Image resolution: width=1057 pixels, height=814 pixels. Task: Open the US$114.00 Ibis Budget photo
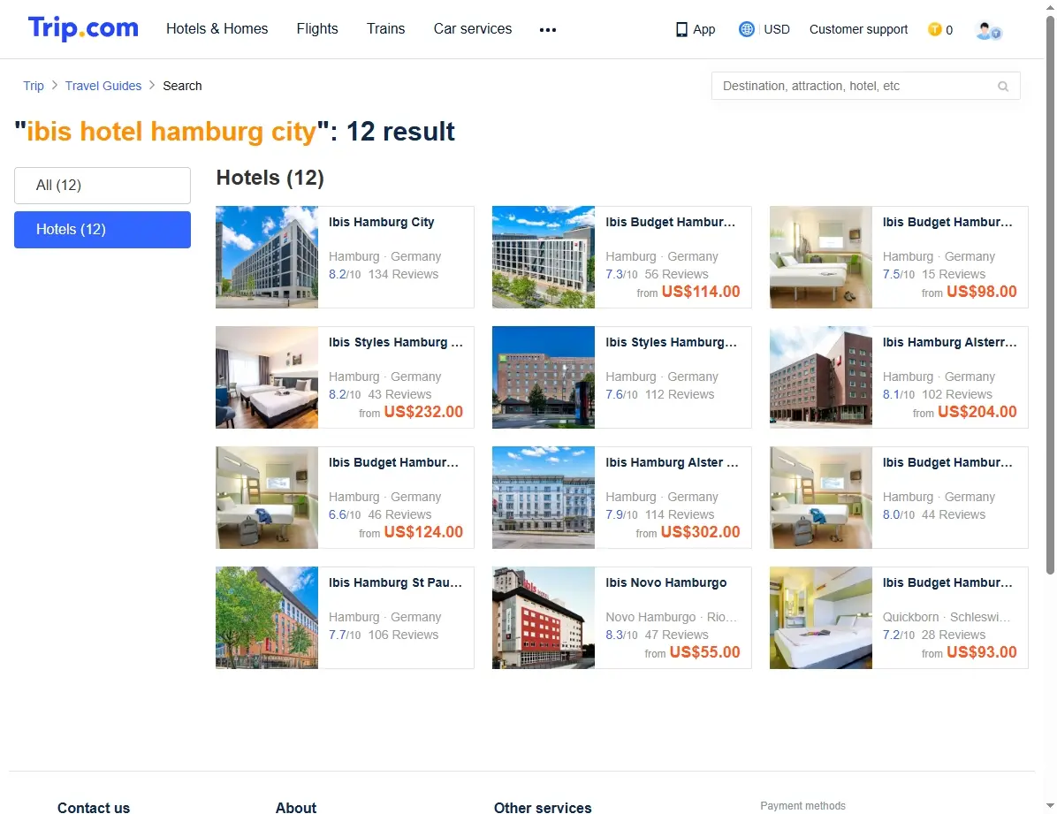[544, 257]
